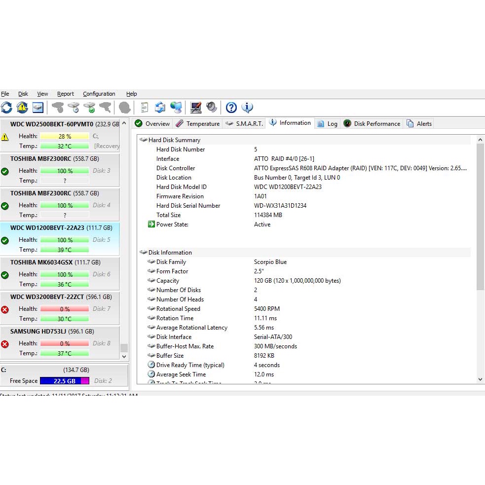Open the monitor-with-pen configuration icon
This screenshot has height=485, width=485.
pyautogui.click(x=196, y=108)
